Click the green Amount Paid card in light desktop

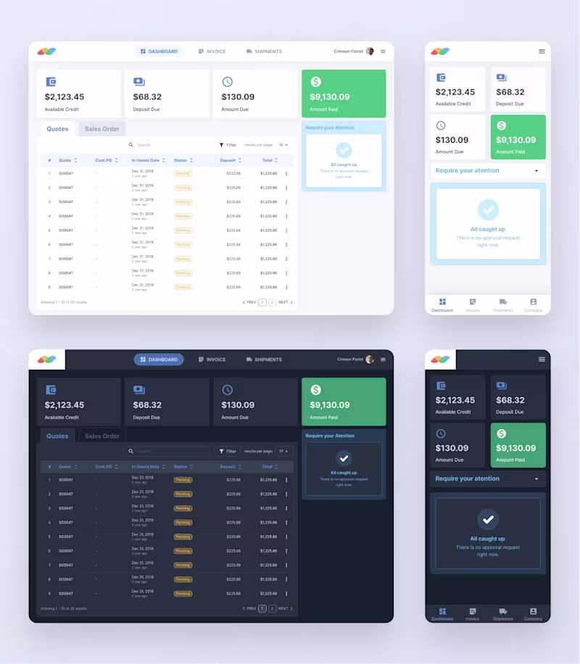(x=344, y=94)
